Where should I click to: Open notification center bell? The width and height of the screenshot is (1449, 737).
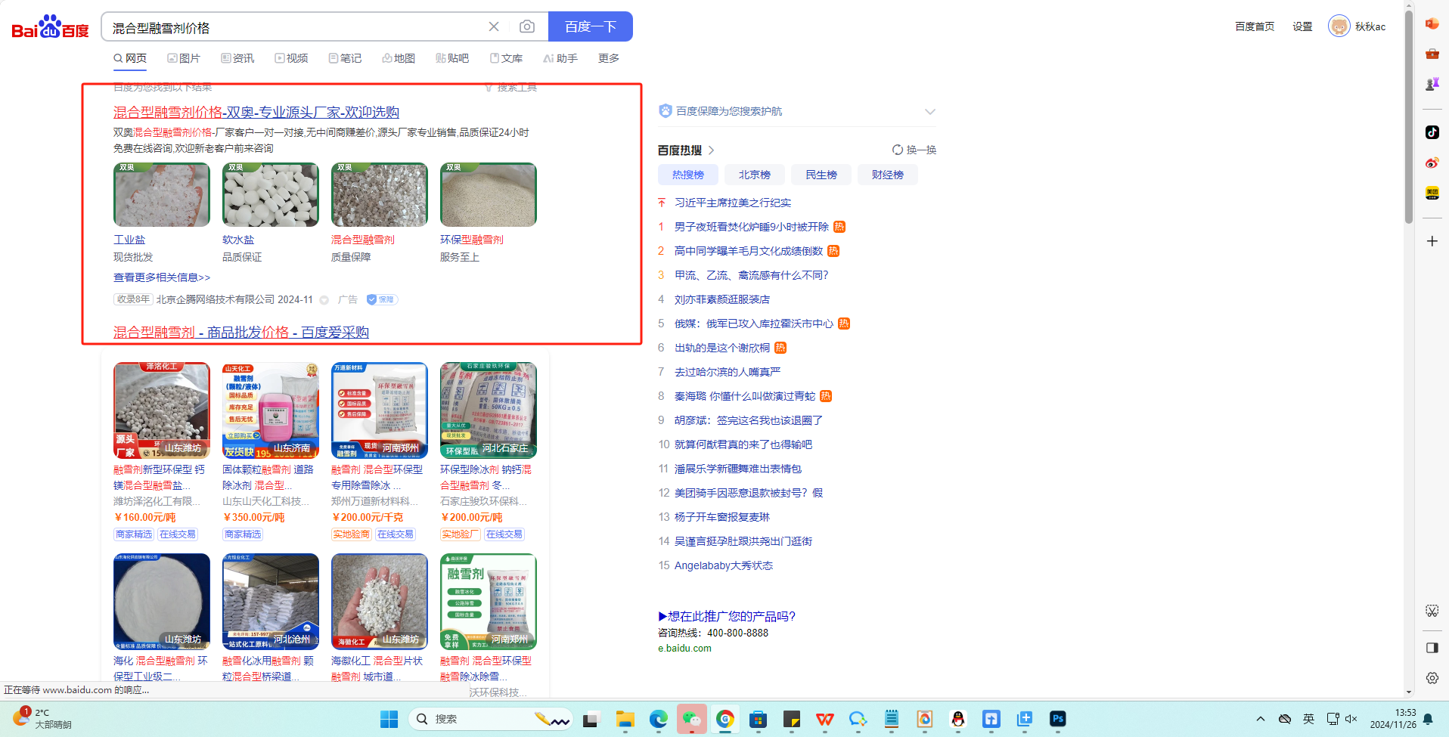[1428, 719]
